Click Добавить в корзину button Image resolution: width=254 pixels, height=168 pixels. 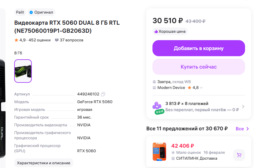coord(198,48)
